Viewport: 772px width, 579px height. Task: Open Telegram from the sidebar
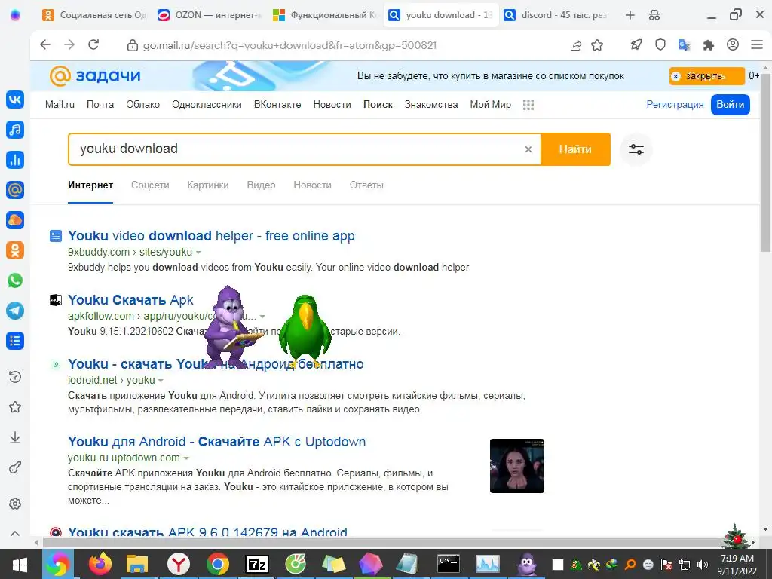tap(15, 311)
